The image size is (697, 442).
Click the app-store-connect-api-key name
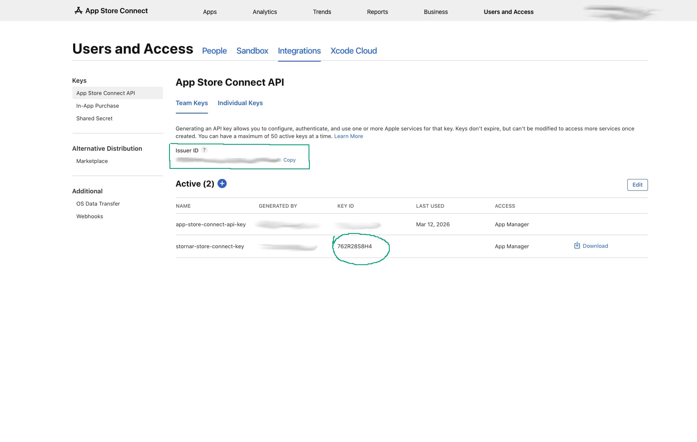click(210, 224)
